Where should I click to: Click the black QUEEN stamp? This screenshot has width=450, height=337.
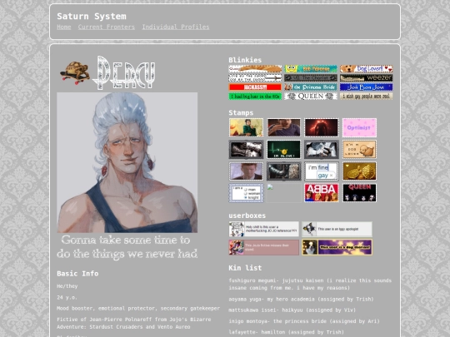click(x=359, y=193)
